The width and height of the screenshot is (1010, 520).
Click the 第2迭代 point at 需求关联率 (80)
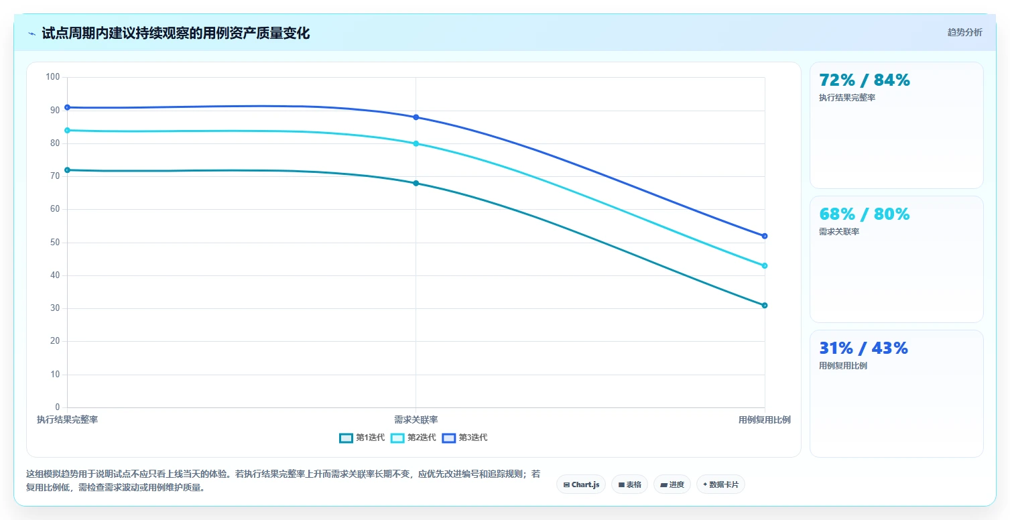(x=416, y=143)
